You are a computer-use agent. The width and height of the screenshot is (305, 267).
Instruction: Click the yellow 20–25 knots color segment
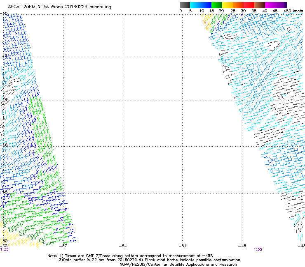(228, 5)
